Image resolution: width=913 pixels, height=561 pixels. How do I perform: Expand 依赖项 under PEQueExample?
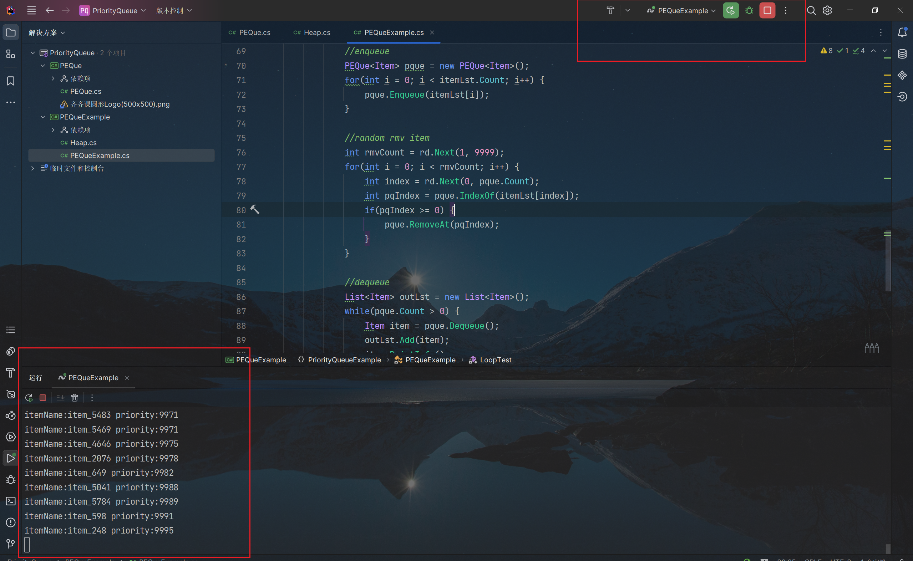(x=53, y=130)
